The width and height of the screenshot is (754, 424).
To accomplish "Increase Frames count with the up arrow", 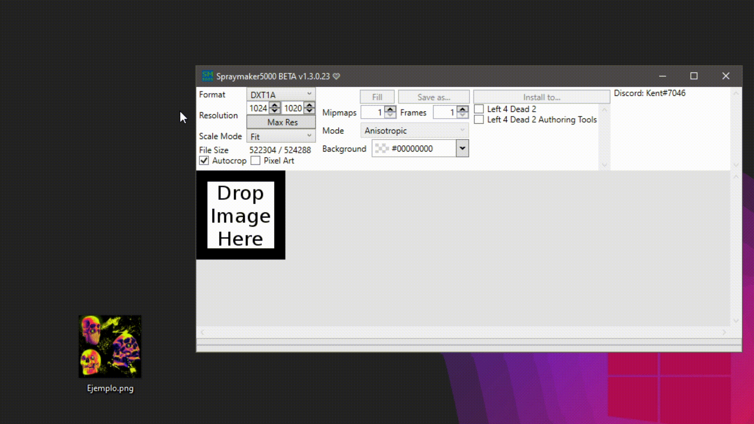I will click(x=463, y=109).
